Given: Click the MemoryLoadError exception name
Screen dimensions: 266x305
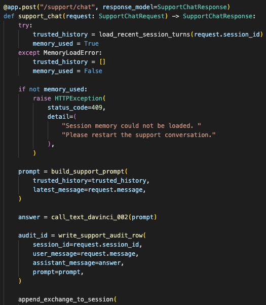Looking at the screenshot, I should click(71, 53).
